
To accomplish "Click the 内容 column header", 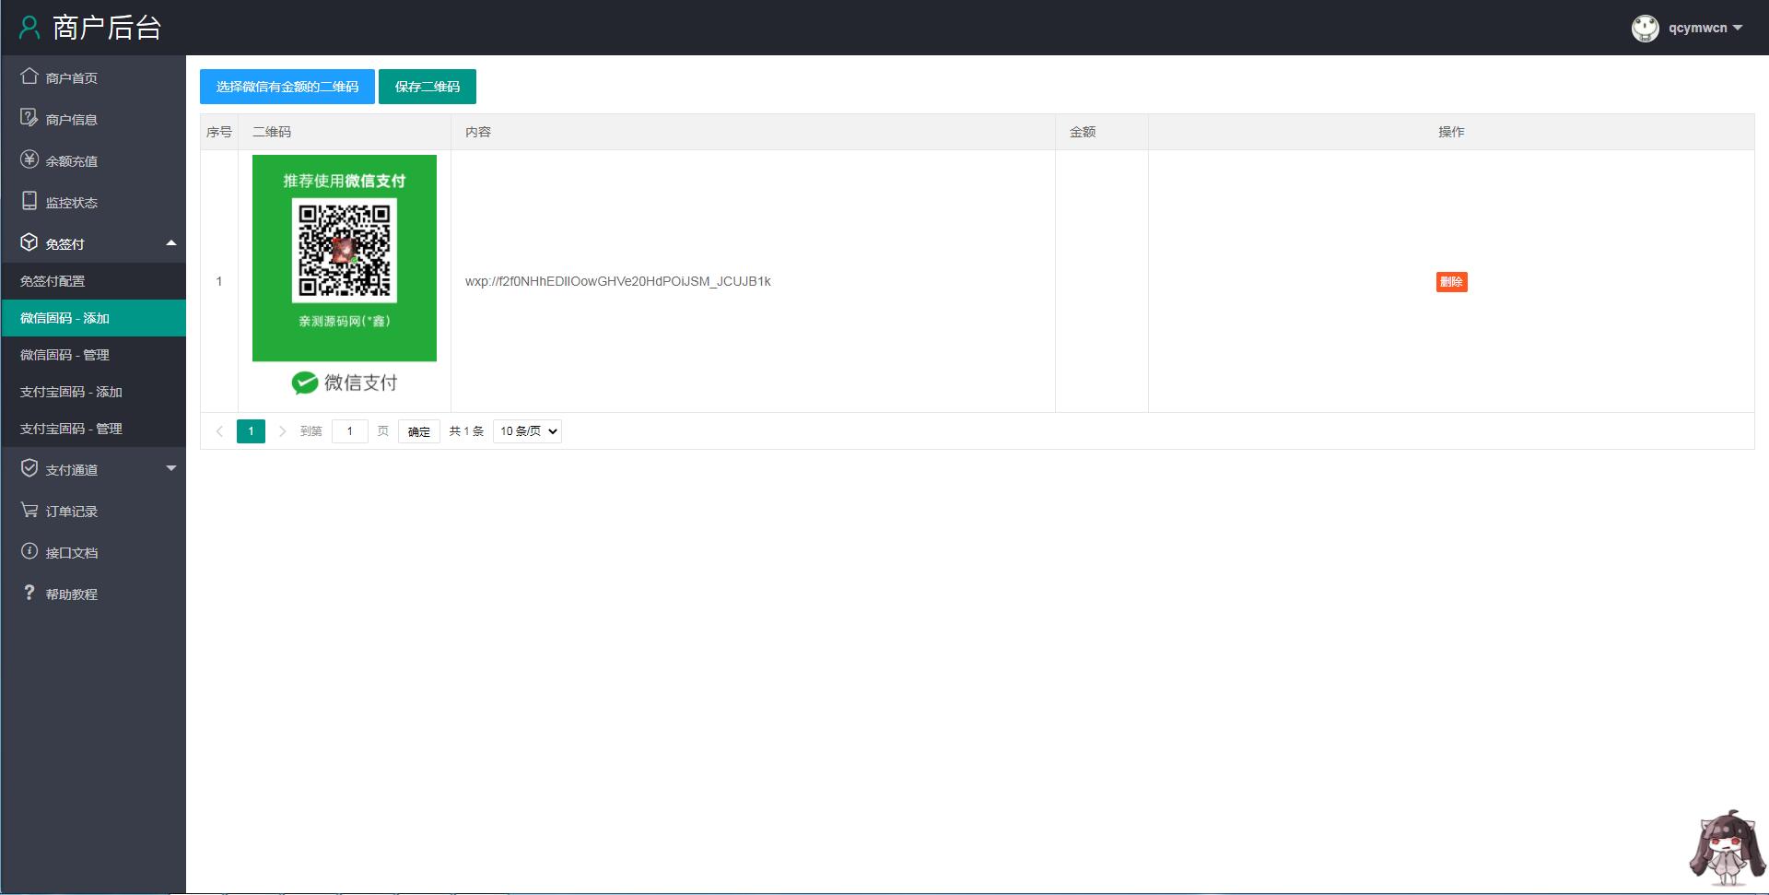I will coord(753,132).
